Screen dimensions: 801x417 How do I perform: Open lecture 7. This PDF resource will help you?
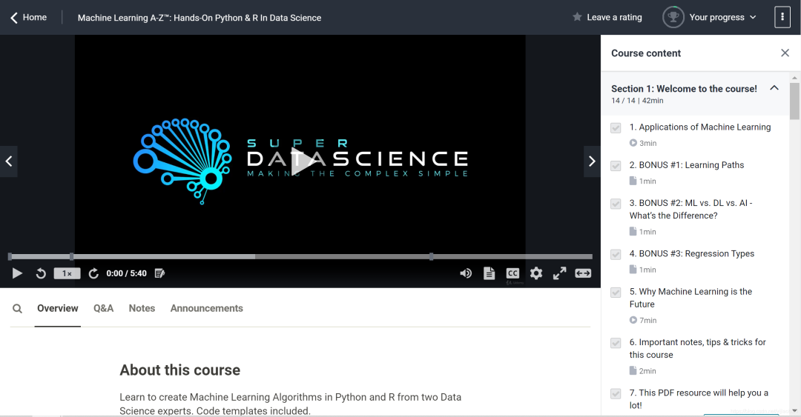[x=699, y=398]
